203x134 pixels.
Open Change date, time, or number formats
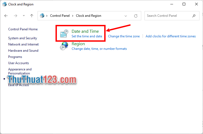tap(99, 49)
